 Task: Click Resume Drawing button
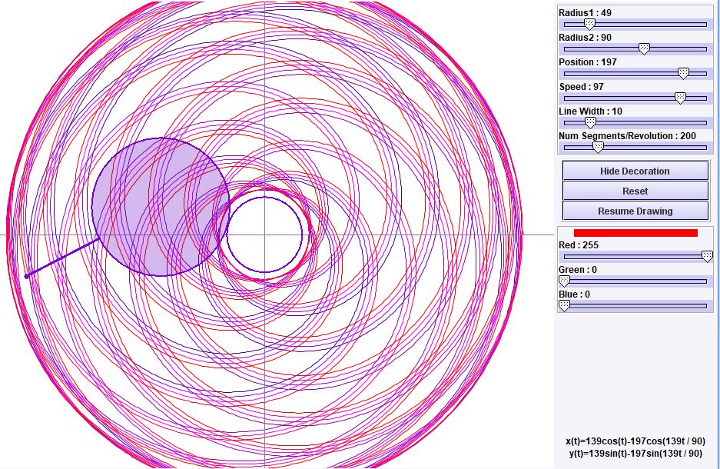[635, 211]
